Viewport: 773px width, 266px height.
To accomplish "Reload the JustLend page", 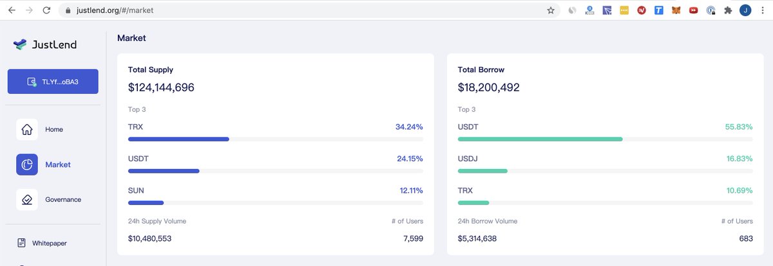I will (46, 10).
